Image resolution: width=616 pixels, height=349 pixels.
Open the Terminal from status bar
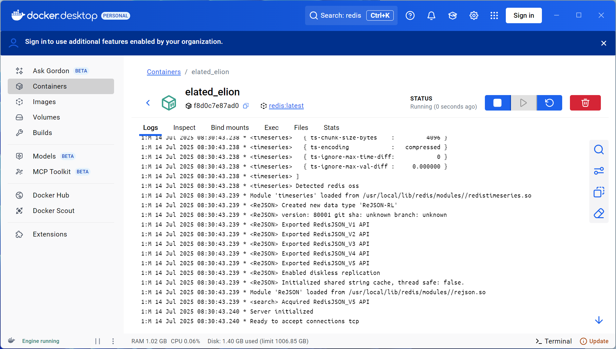(x=554, y=341)
